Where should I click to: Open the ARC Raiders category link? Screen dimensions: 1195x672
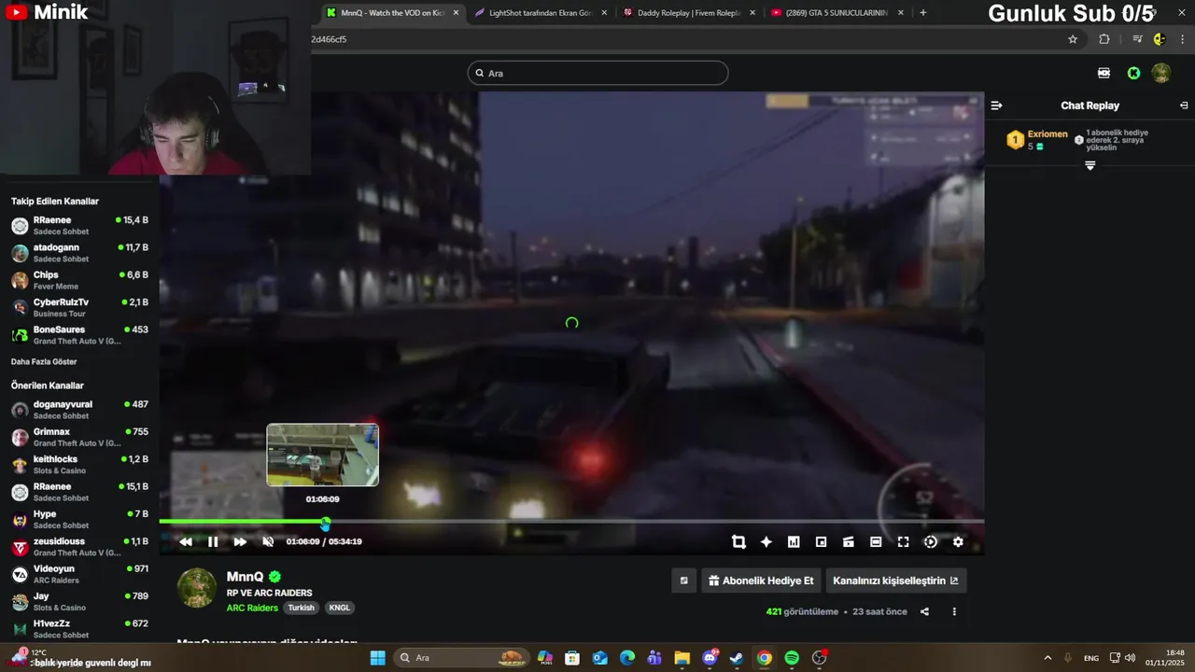(x=252, y=608)
